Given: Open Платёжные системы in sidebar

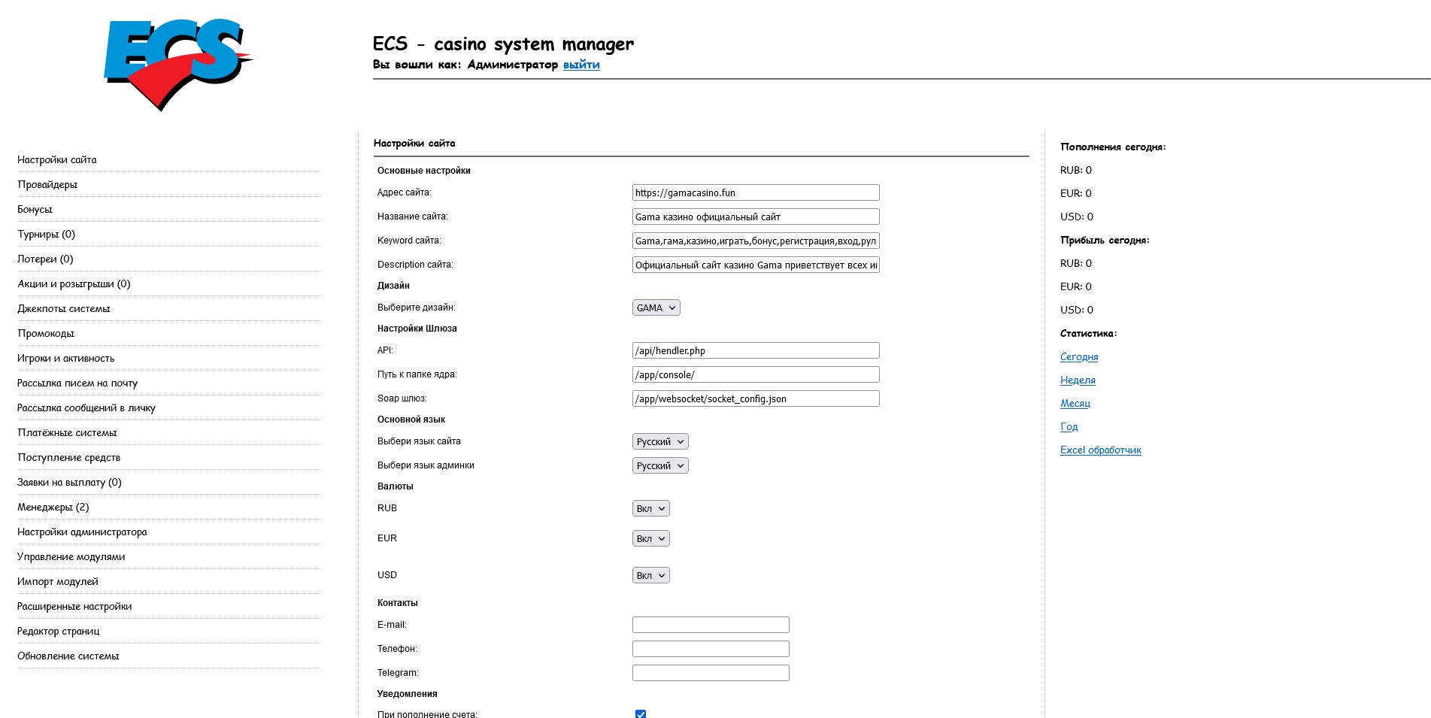Looking at the screenshot, I should 67,432.
